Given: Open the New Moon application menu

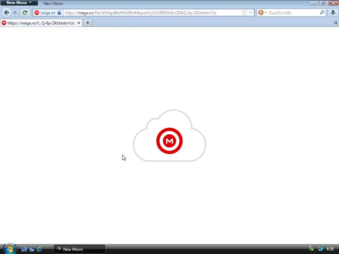Looking at the screenshot, I should tap(19, 3).
